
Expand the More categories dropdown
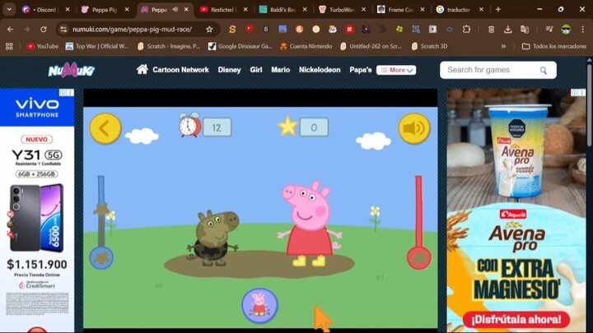click(x=396, y=70)
